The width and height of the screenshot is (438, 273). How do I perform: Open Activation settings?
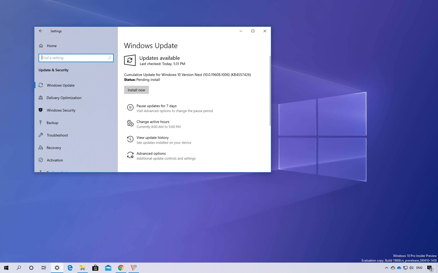click(54, 160)
